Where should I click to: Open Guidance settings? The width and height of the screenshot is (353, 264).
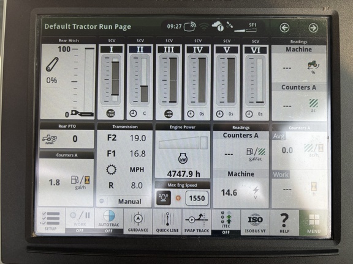coord(138,222)
